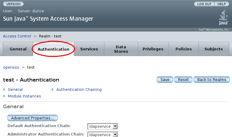Jump to the General section link

point(15,90)
